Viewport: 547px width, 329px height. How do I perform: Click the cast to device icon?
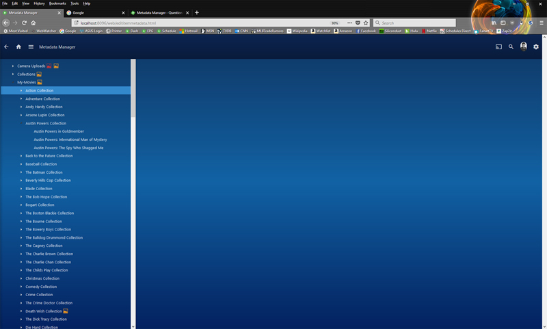tap(498, 47)
